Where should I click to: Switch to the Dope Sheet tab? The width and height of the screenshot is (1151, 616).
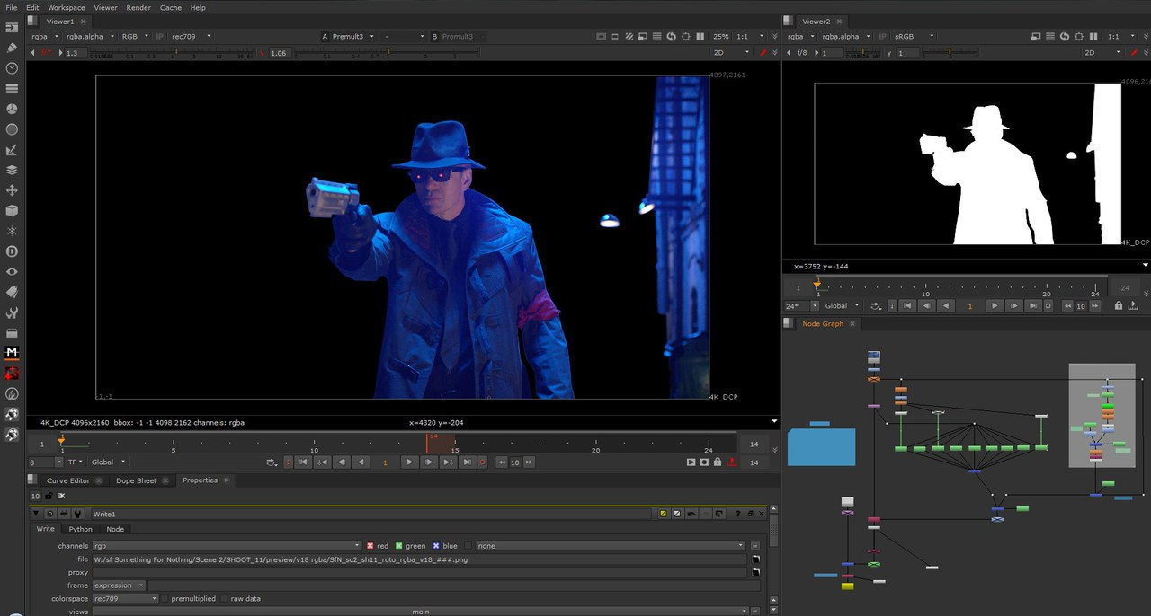point(137,480)
